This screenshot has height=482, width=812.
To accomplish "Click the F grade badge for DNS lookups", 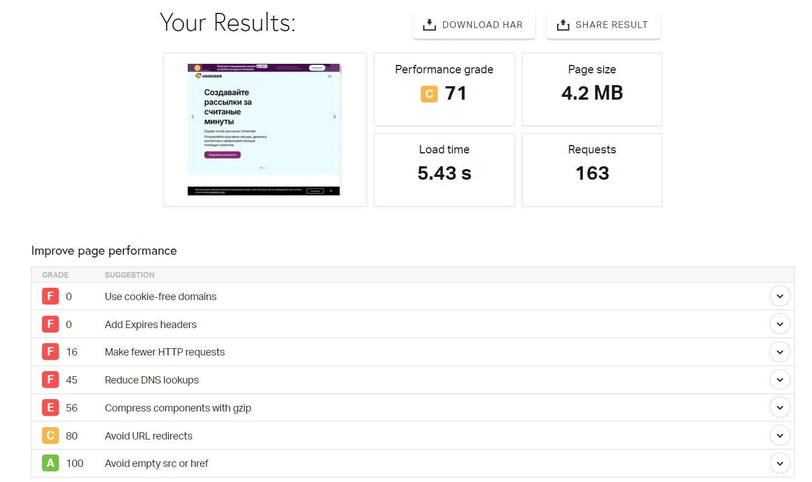I will pyautogui.click(x=50, y=380).
